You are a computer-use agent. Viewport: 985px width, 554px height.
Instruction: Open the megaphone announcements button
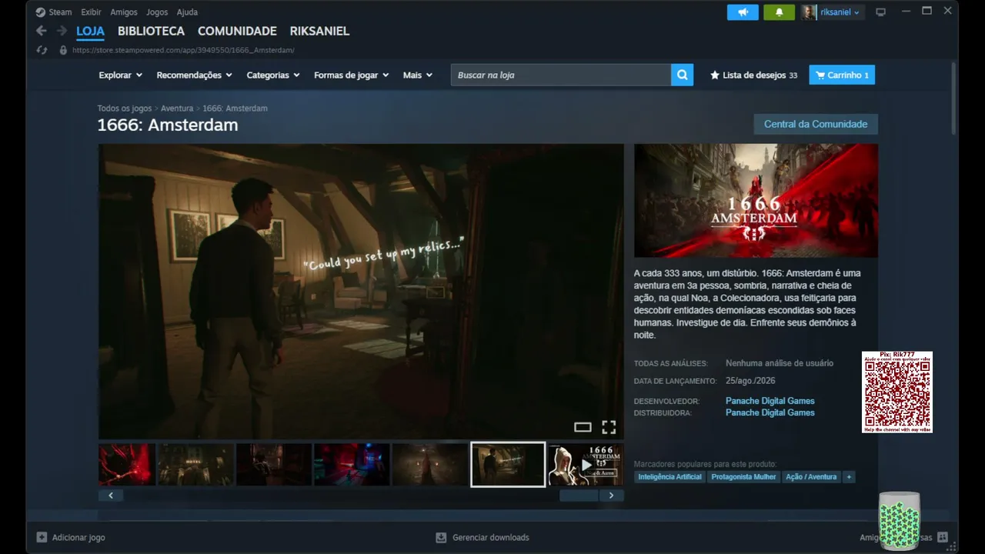(x=743, y=12)
